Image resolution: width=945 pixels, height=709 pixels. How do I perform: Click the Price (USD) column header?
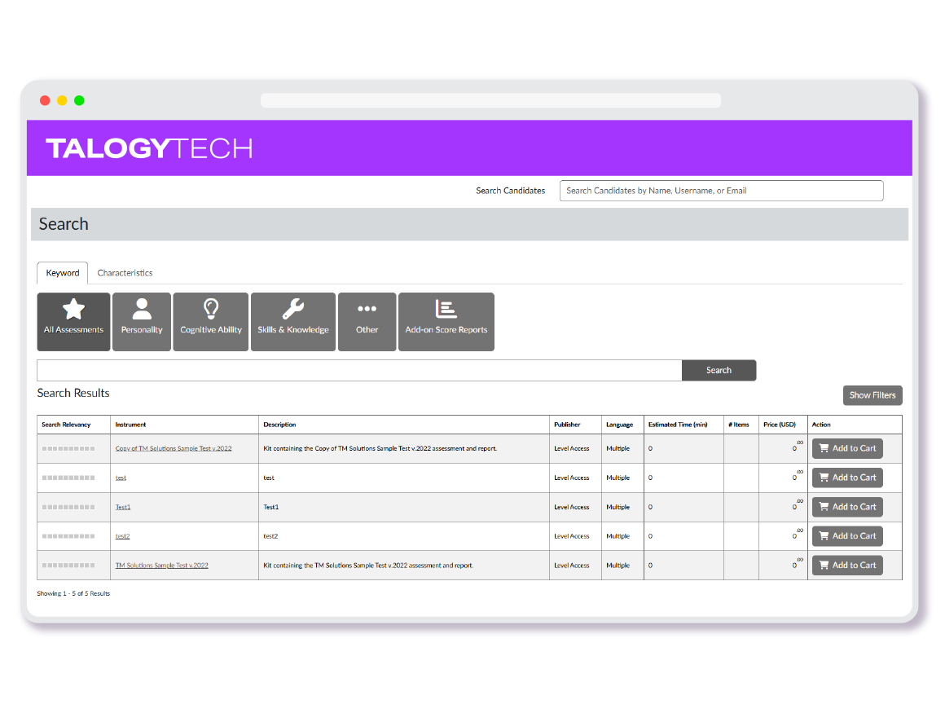[780, 424]
